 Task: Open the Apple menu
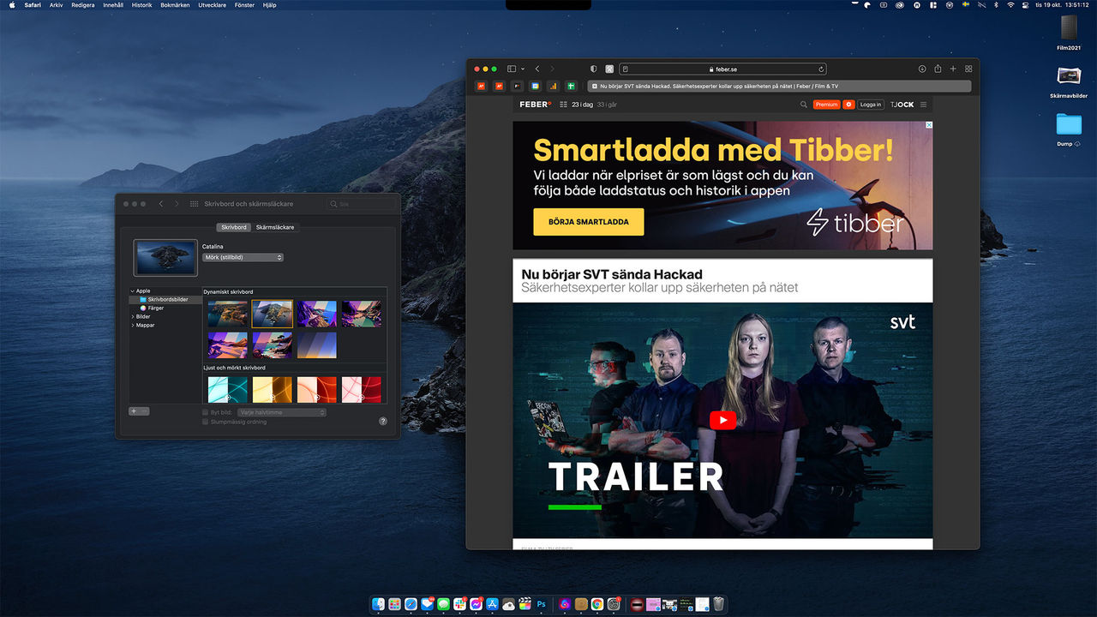coord(12,5)
